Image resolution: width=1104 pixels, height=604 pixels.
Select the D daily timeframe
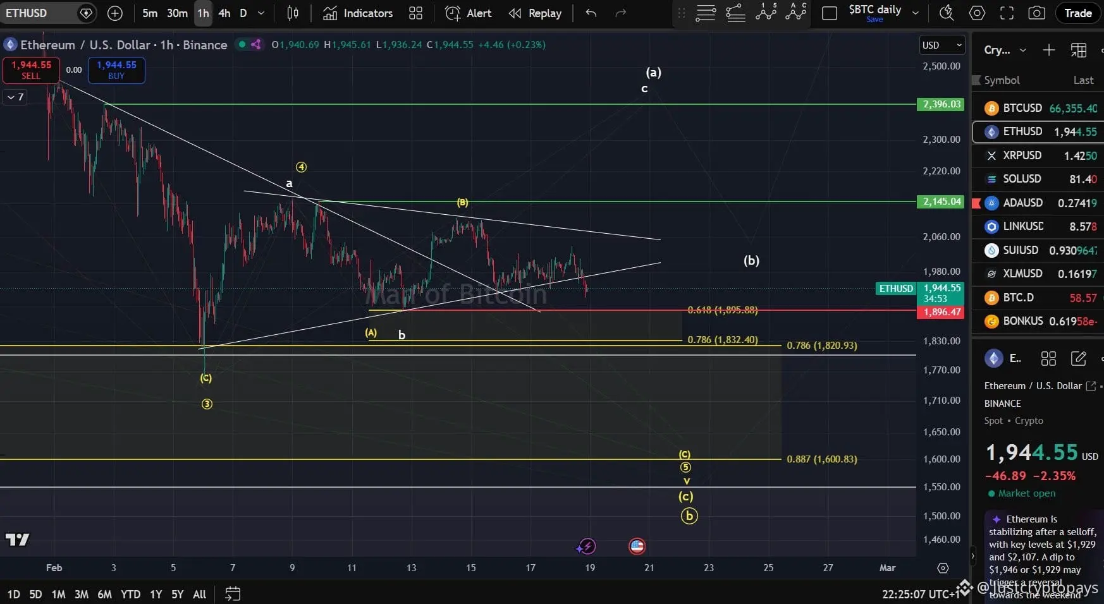243,13
